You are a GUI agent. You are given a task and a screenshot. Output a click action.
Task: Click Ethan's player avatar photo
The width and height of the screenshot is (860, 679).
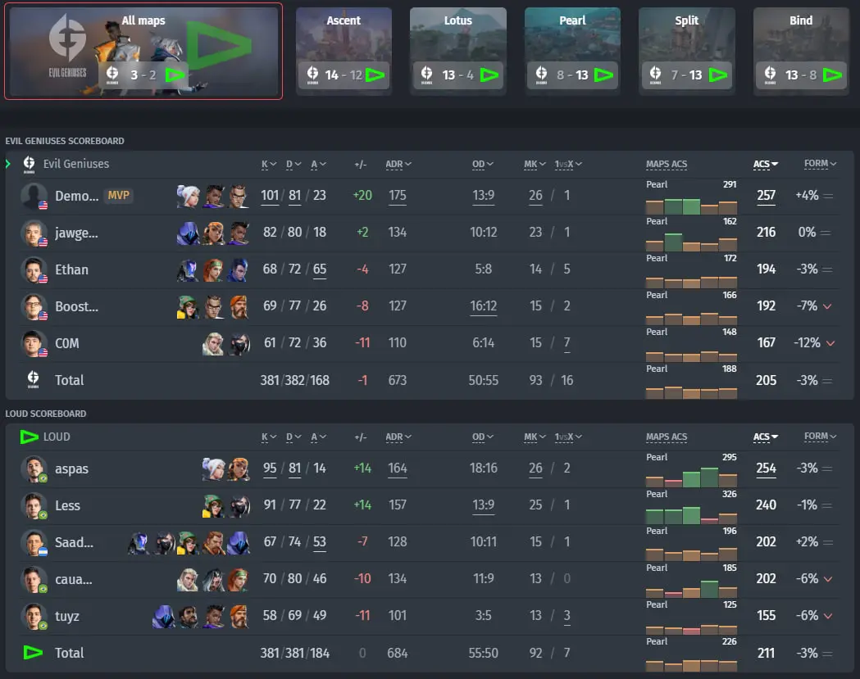(34, 269)
